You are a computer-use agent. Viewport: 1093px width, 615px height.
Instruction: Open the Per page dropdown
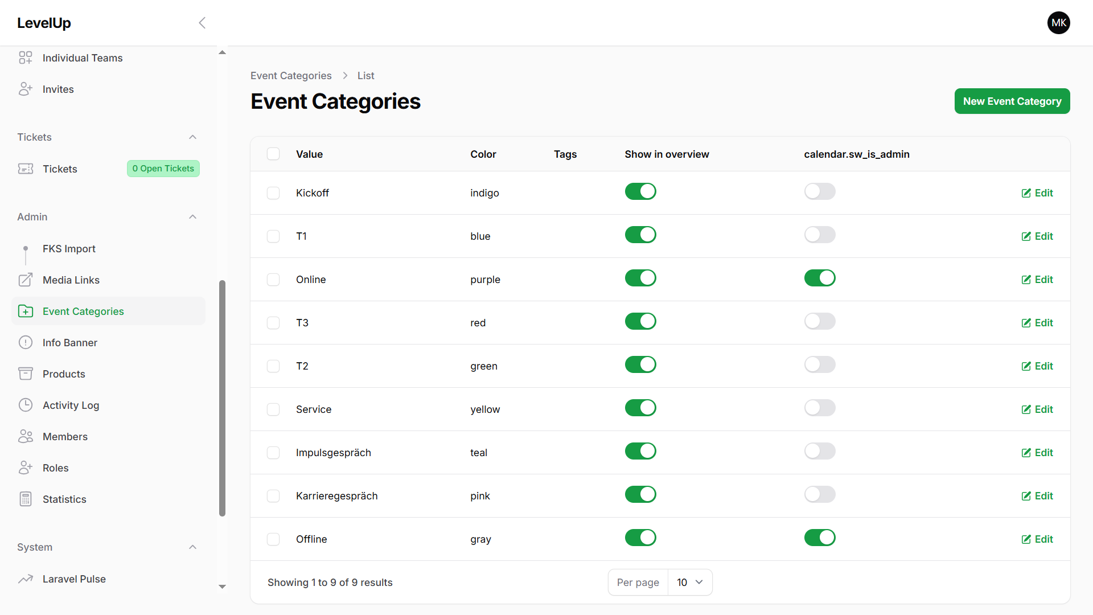[689, 582]
